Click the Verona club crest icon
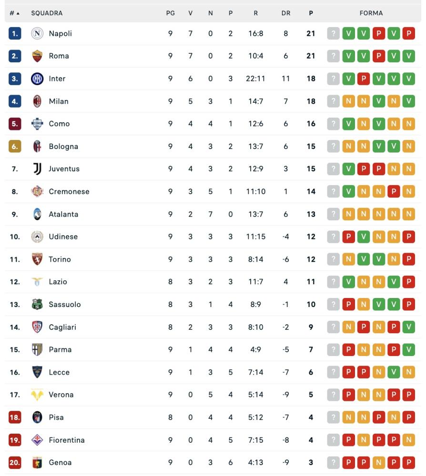The image size is (426, 476). pyautogui.click(x=37, y=395)
